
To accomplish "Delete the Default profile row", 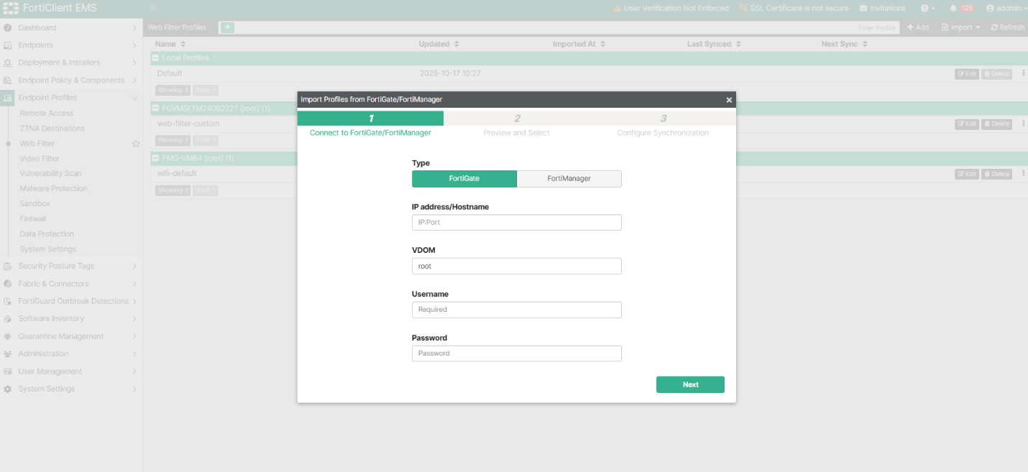I will pyautogui.click(x=996, y=74).
